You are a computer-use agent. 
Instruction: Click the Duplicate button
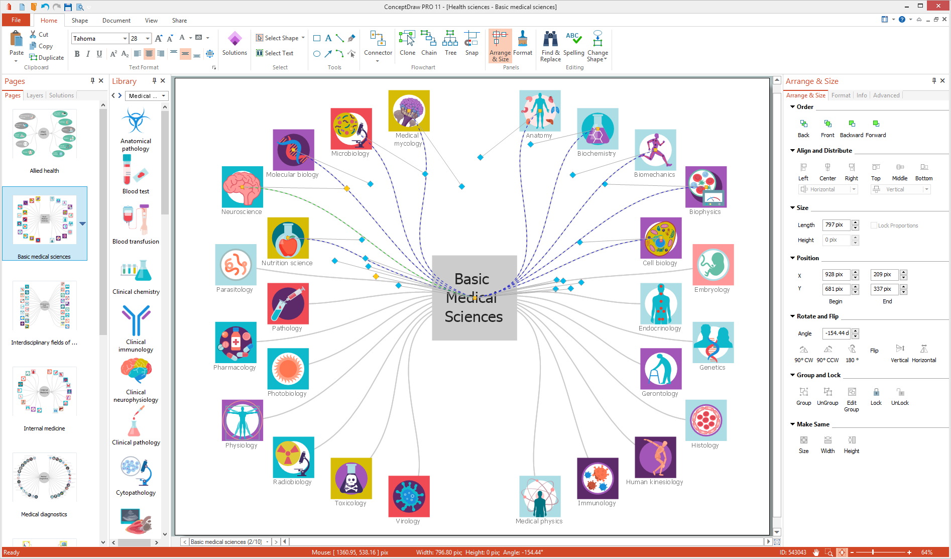(47, 58)
